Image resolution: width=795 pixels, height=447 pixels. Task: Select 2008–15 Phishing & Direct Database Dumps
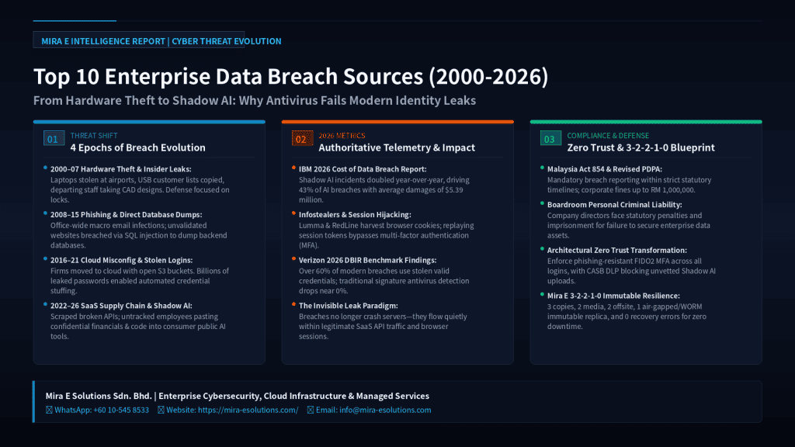127,214
